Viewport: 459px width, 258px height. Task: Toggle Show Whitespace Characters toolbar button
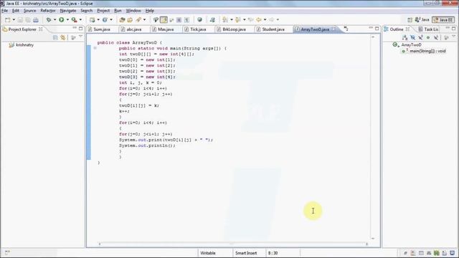[186, 20]
